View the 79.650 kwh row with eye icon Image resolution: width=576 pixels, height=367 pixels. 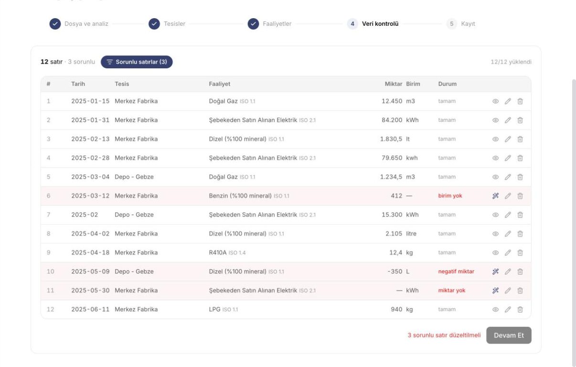[495, 158]
